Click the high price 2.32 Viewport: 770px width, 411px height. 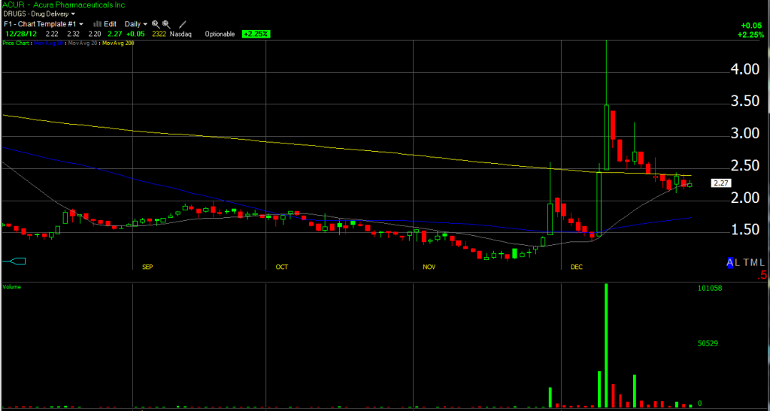73,34
